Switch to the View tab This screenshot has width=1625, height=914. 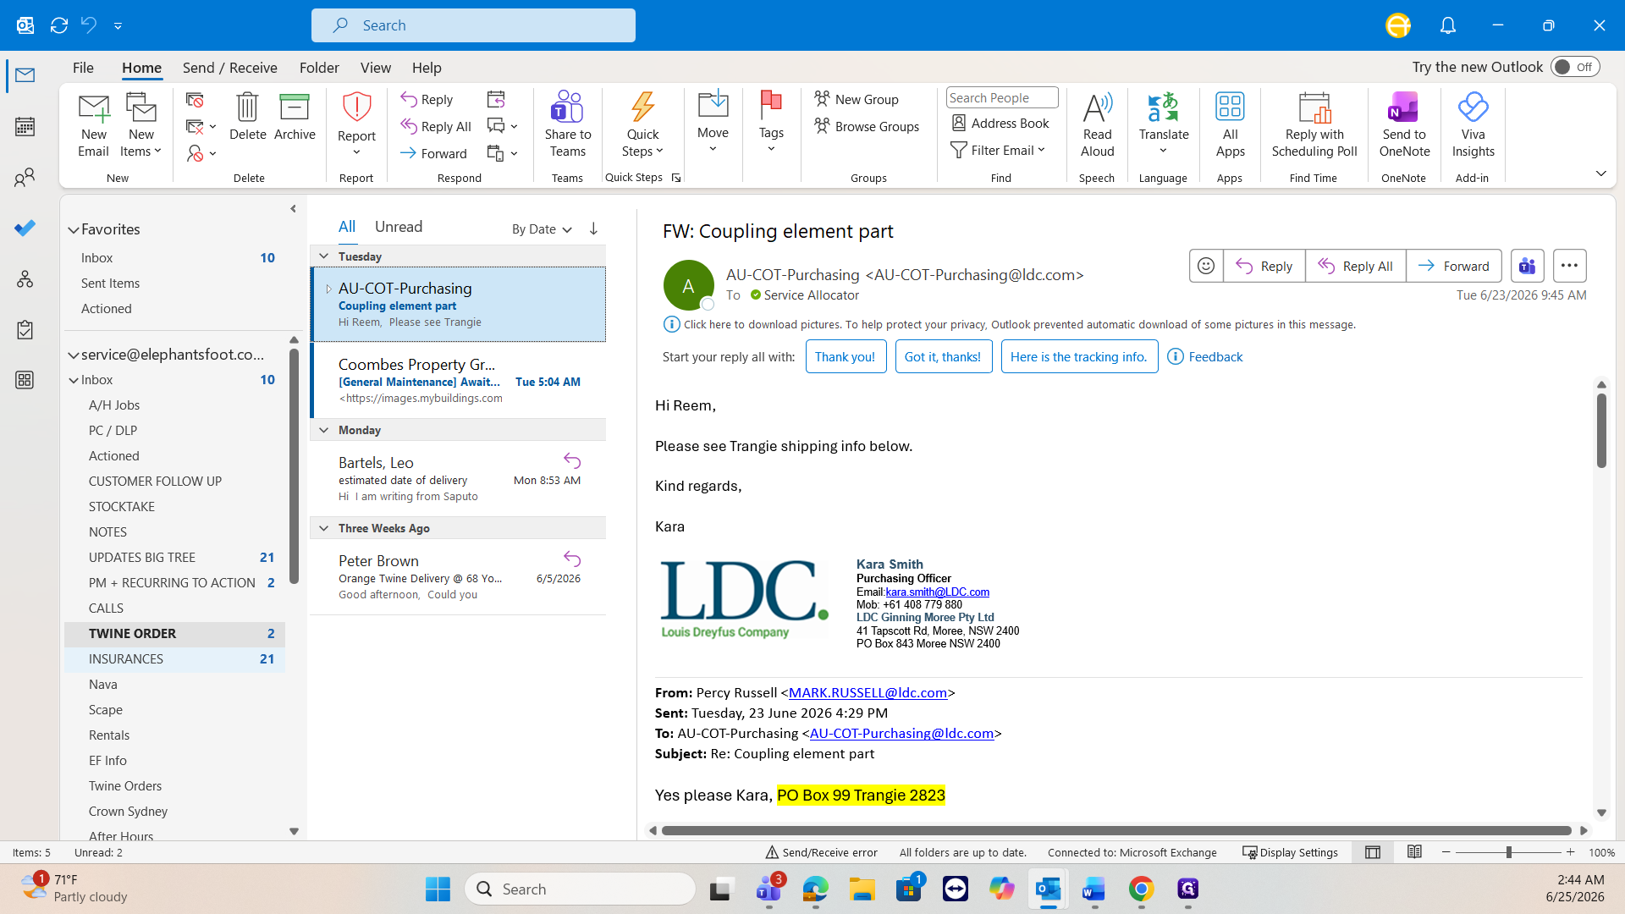tap(376, 68)
